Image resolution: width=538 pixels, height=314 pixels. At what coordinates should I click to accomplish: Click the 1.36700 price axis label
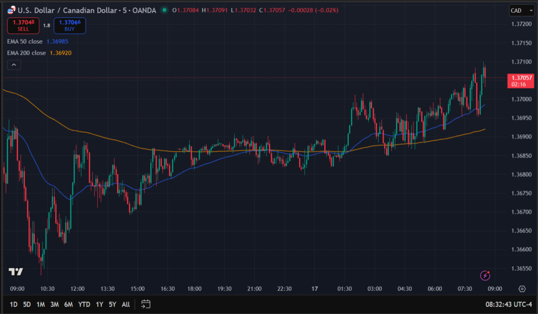[521, 212]
